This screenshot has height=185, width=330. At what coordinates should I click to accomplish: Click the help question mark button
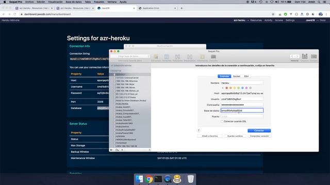coord(199,131)
